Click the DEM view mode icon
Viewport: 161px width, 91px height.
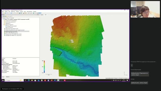click(x=19, y=13)
